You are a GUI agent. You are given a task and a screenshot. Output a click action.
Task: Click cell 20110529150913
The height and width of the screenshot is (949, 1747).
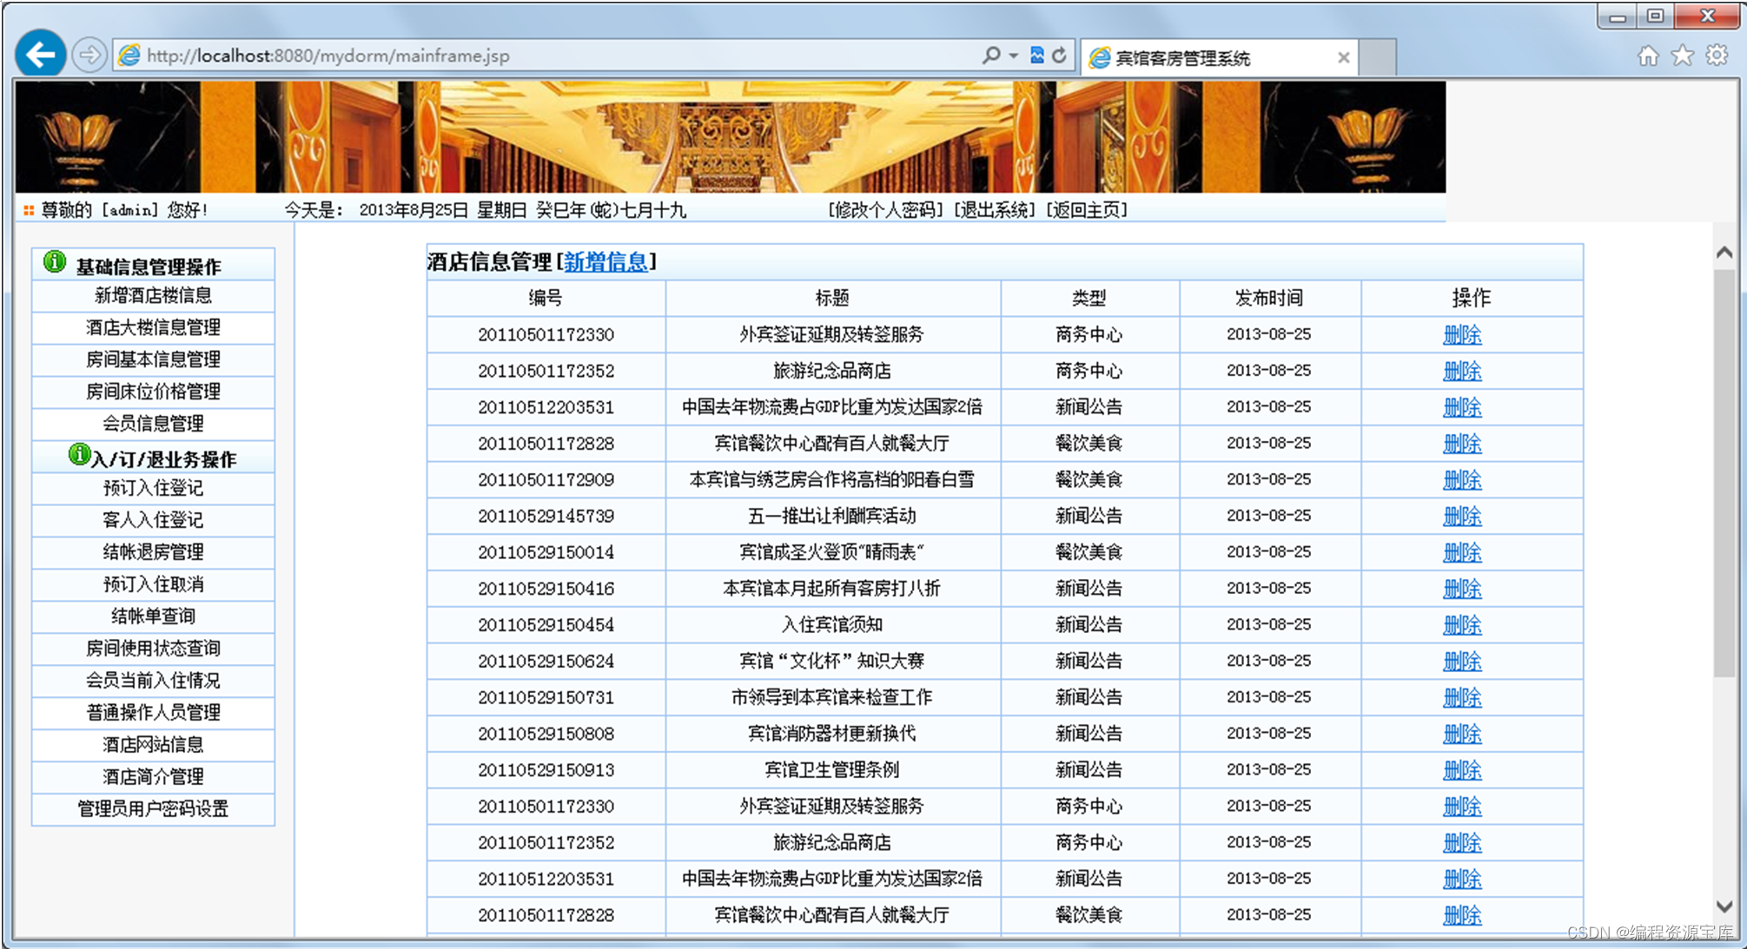coord(546,770)
